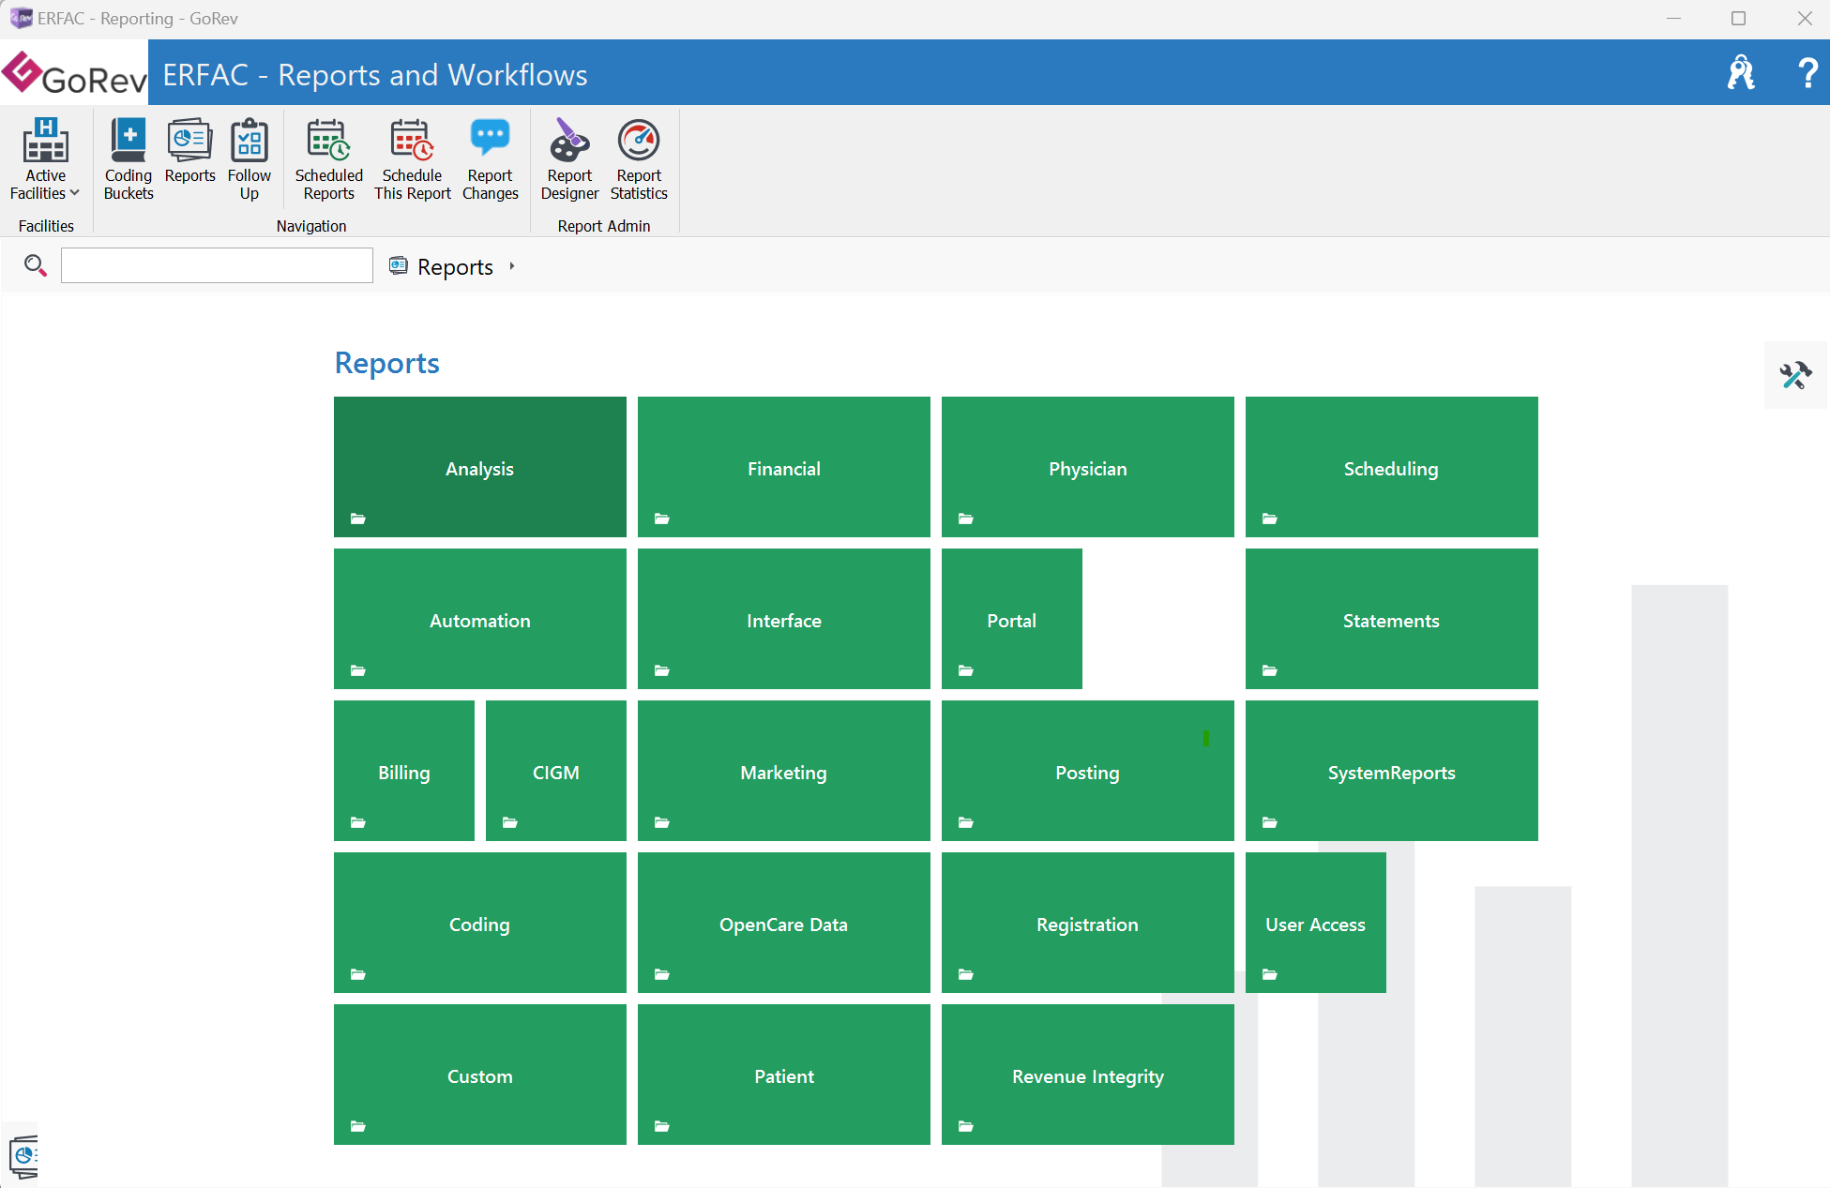Click the GoRev logo
Screen dimensions: 1830x1188
pyautogui.click(x=74, y=73)
